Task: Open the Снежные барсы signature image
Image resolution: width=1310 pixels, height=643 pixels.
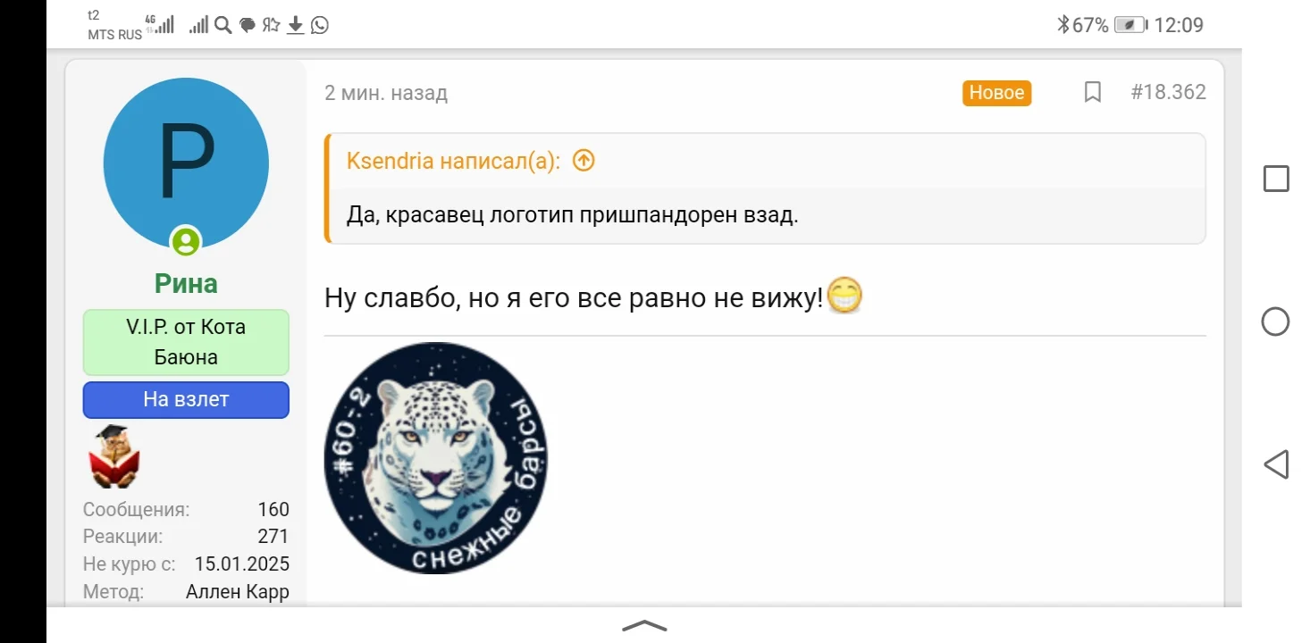Action: [x=436, y=458]
